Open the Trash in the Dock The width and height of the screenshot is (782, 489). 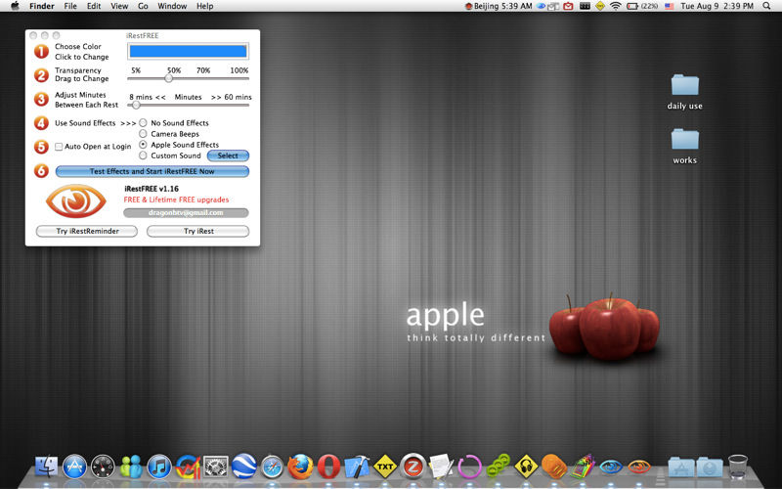pos(738,467)
